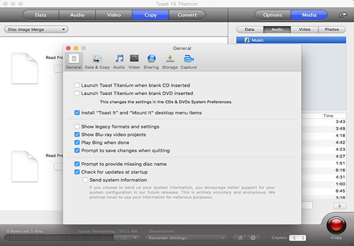Uncheck Prompt to provide missing disc name
The height and width of the screenshot is (246, 354).
[77, 164]
